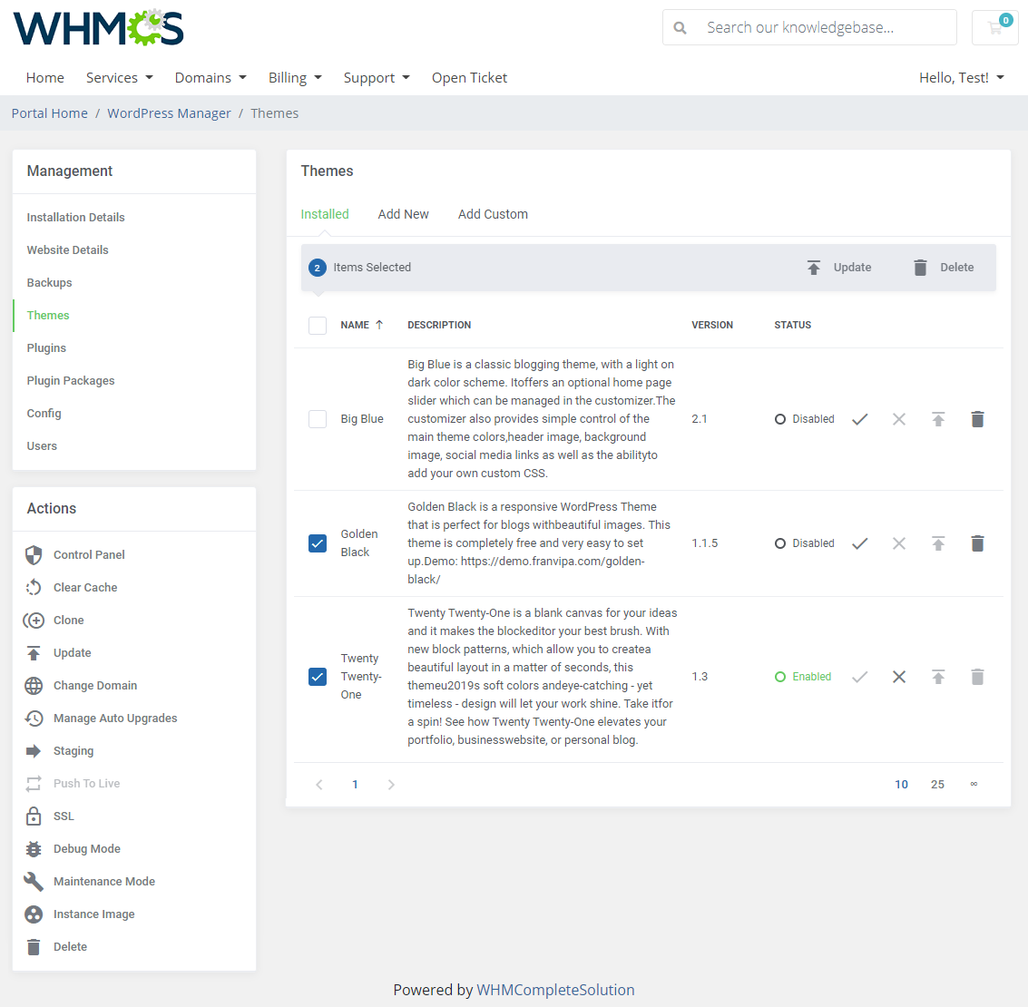Show 25 items per page
This screenshot has height=1007, width=1028.
coord(937,784)
